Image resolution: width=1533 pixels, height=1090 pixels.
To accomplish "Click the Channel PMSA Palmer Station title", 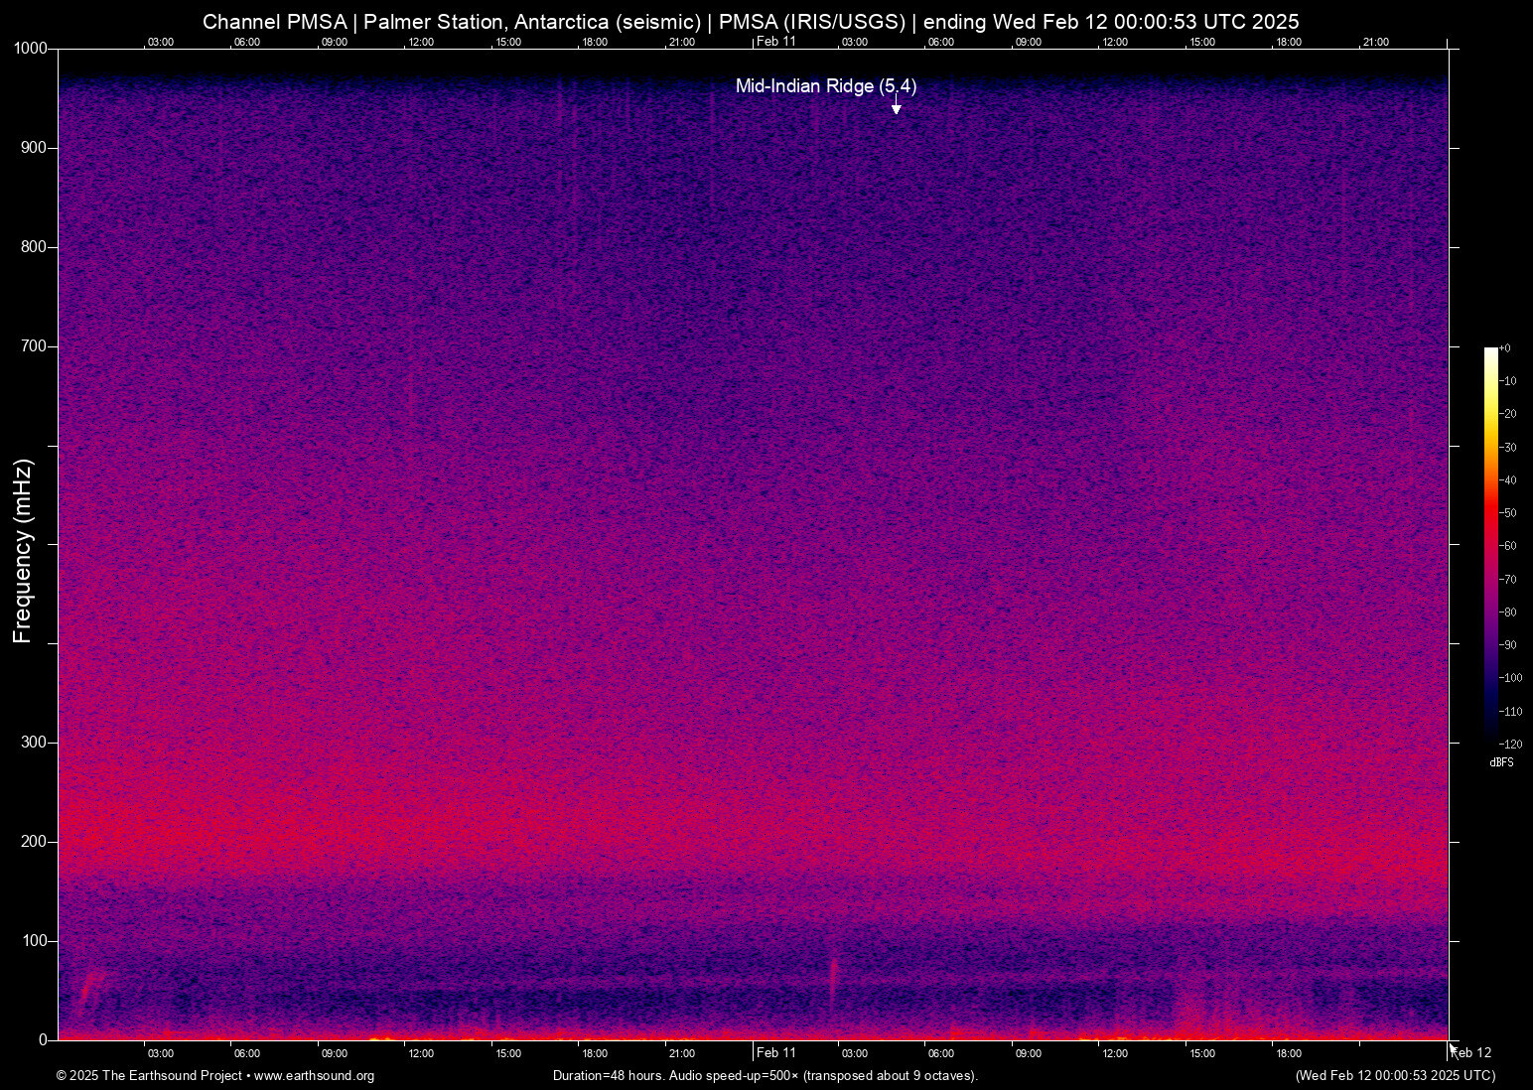I will click(751, 22).
